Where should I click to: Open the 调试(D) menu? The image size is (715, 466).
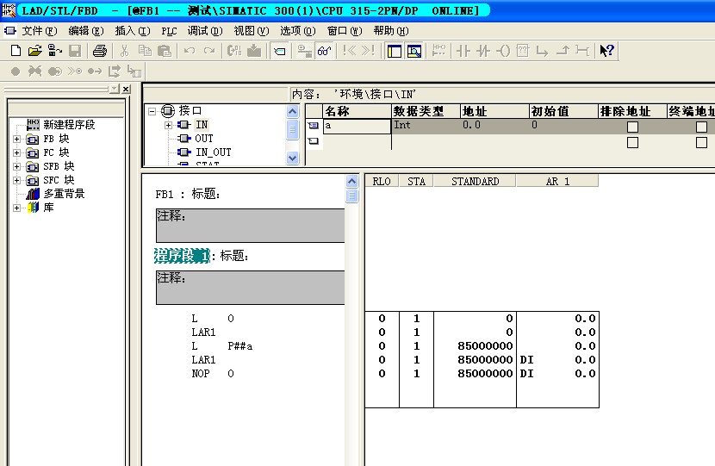coord(205,30)
